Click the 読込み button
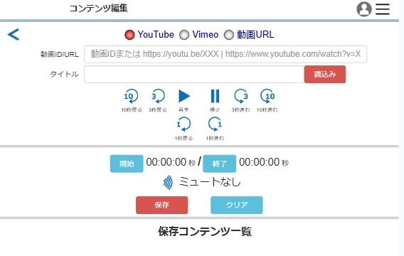 pos(325,75)
